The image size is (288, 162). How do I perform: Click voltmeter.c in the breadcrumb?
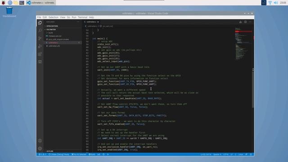[93, 26]
